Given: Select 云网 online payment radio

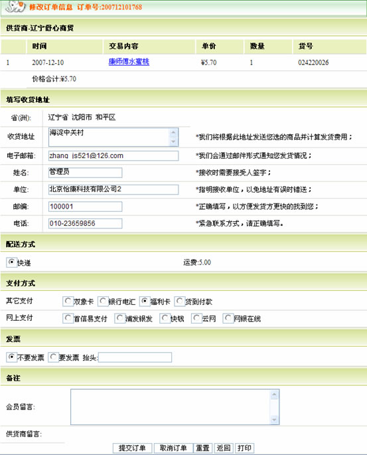Looking at the screenshot, I should pos(196,318).
